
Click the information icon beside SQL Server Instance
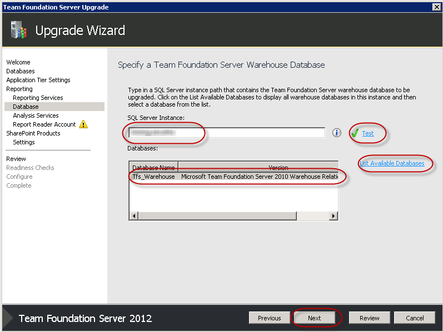click(336, 133)
